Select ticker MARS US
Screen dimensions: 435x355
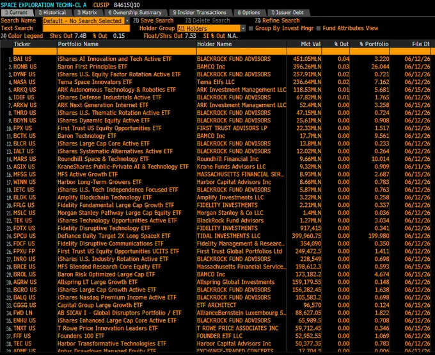[x=25, y=159]
